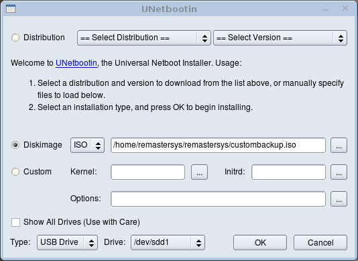Click the disk image path field

pos(218,145)
